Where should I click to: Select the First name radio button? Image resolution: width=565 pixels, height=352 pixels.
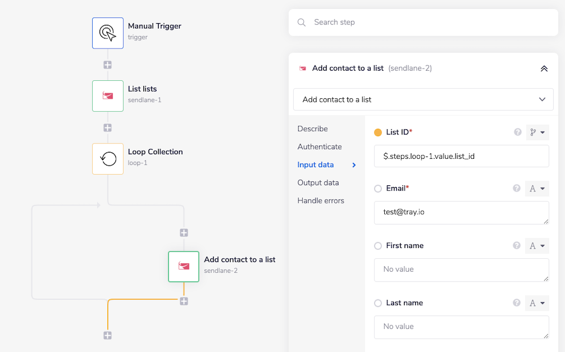(x=378, y=246)
